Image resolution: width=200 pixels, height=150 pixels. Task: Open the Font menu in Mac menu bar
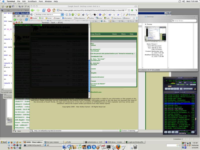tap(41, 1)
